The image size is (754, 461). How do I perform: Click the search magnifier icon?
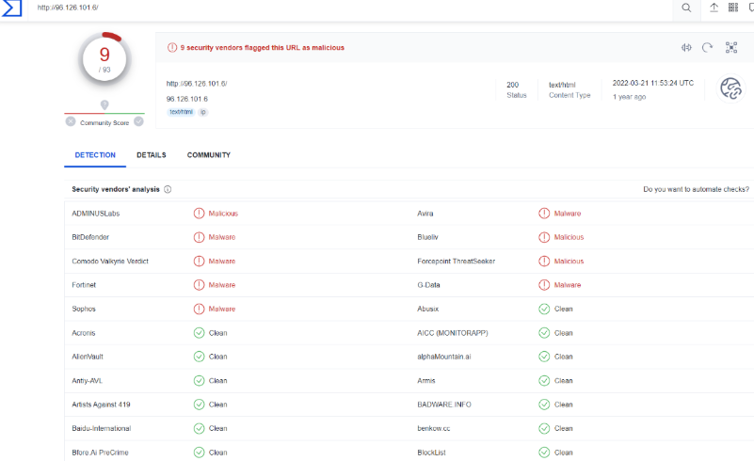pyautogui.click(x=686, y=8)
